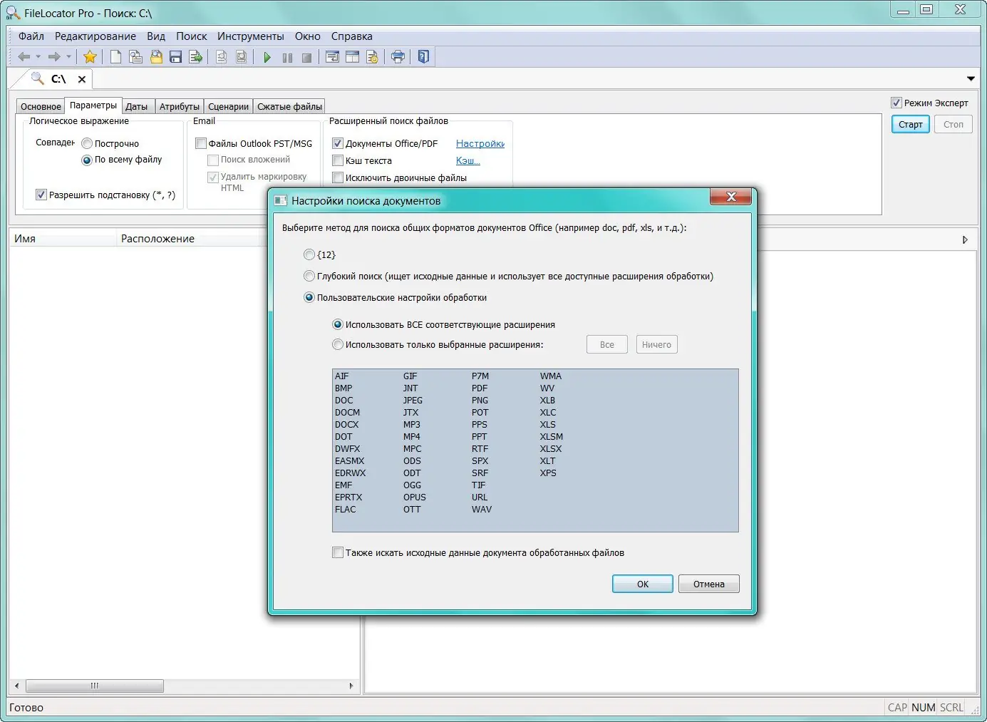Viewport: 987px width, 722px height.
Task: Click the Back arrow in the toolbar
Action: 24,57
